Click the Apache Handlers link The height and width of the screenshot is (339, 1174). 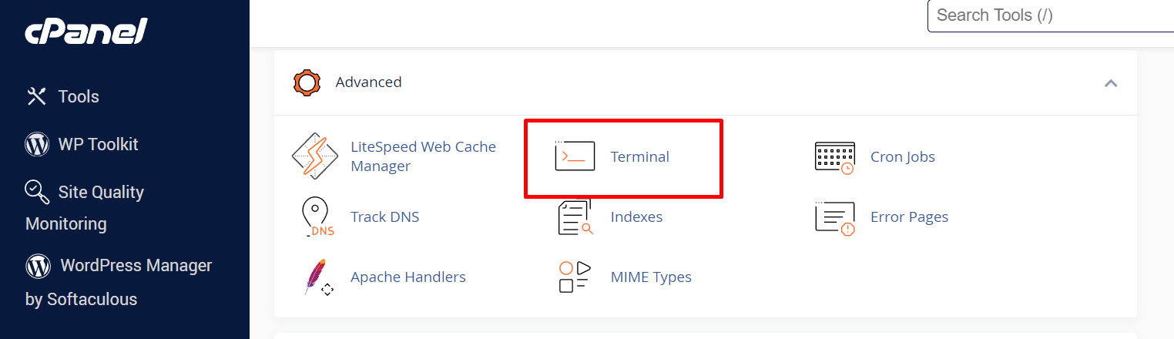point(408,277)
